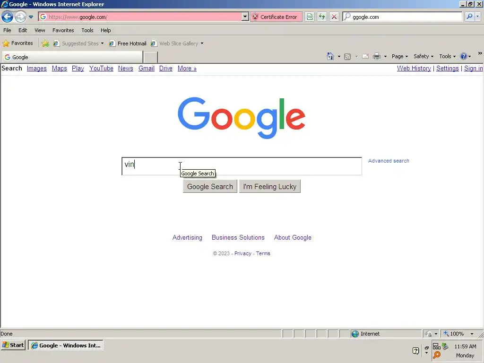Click the magnifier Search button in toolbar
The width and height of the screenshot is (484, 363).
[x=469, y=17]
